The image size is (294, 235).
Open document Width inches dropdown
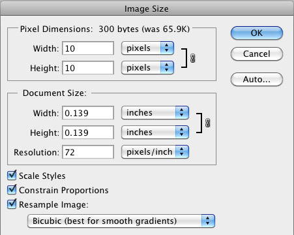tap(155, 113)
